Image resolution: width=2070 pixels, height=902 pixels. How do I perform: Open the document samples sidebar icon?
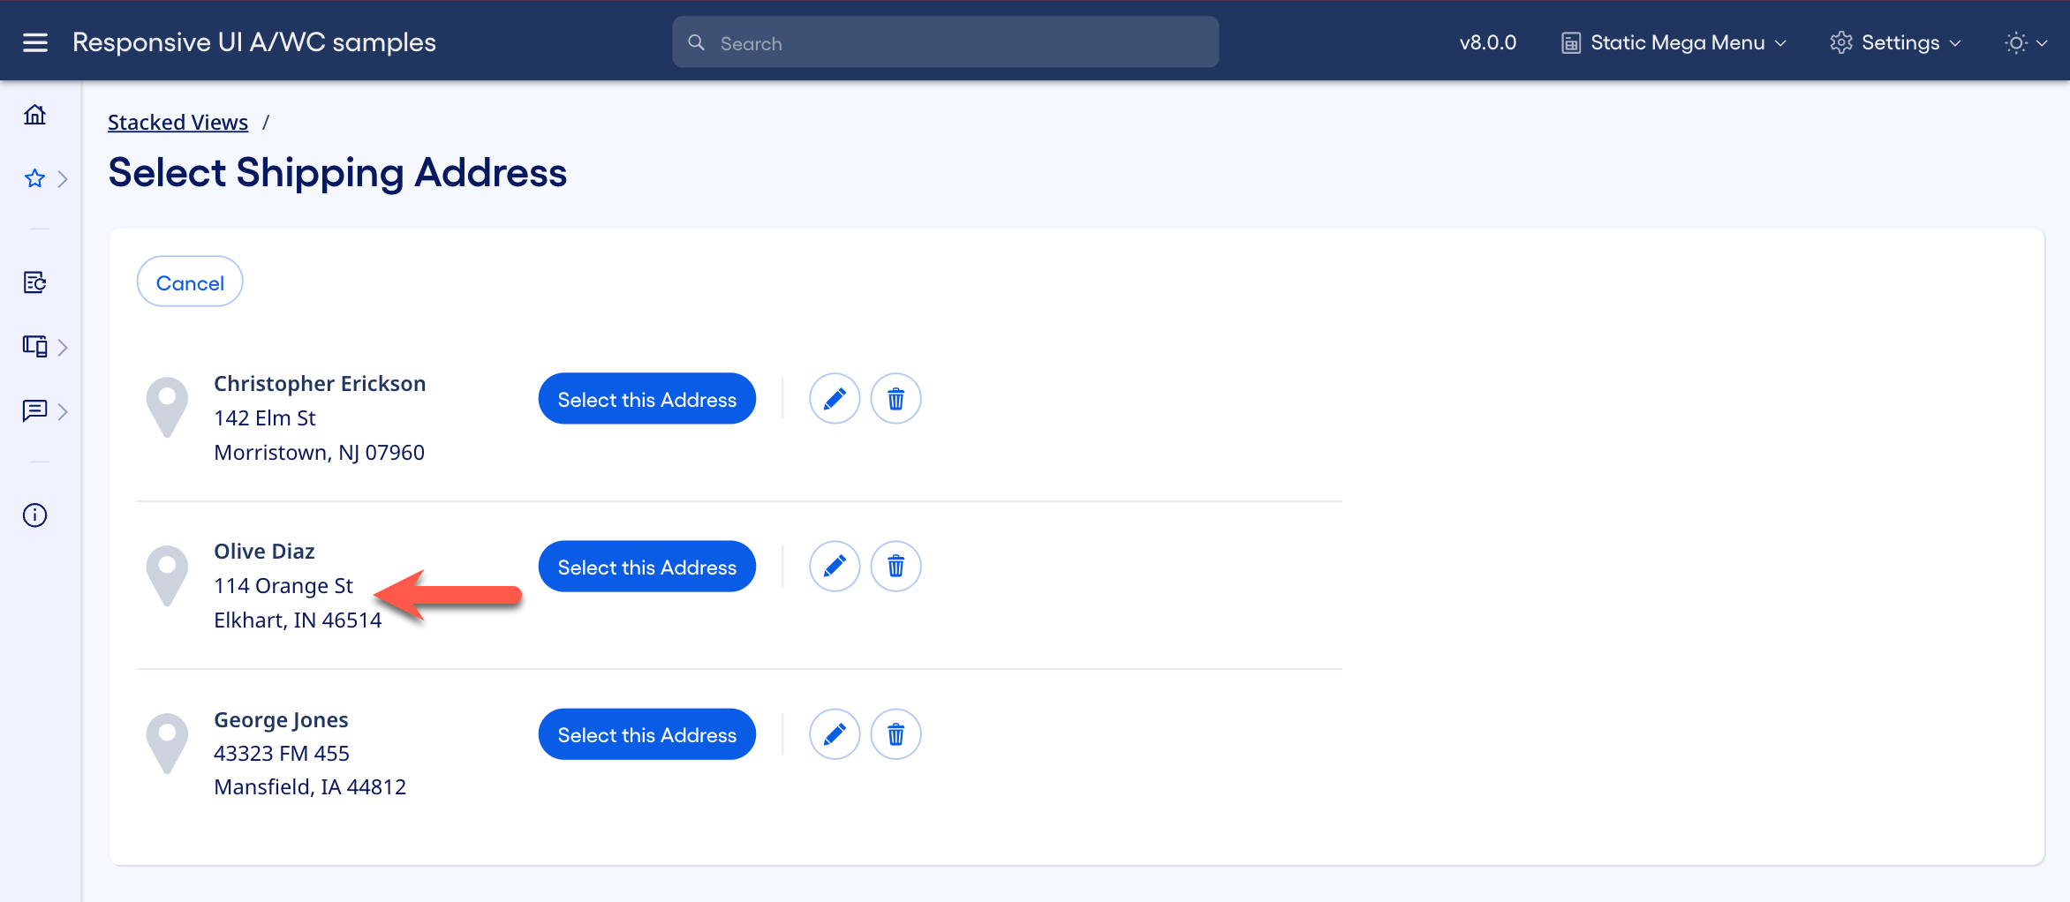coord(34,282)
